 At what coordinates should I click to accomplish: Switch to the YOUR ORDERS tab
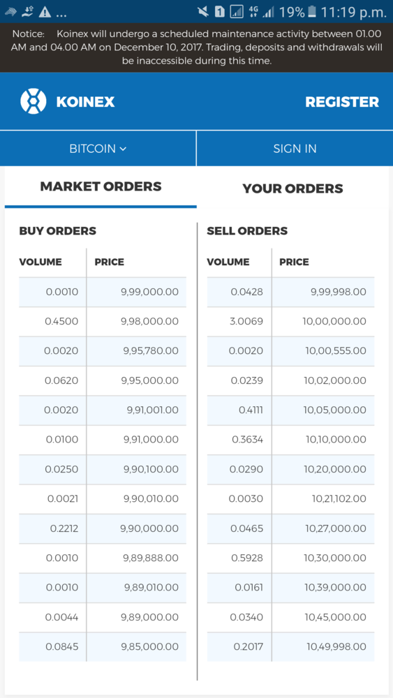[293, 188]
